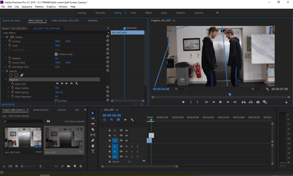293x176 pixels.
Task: Collapse the Opacity effect group
Action: tap(3, 71)
